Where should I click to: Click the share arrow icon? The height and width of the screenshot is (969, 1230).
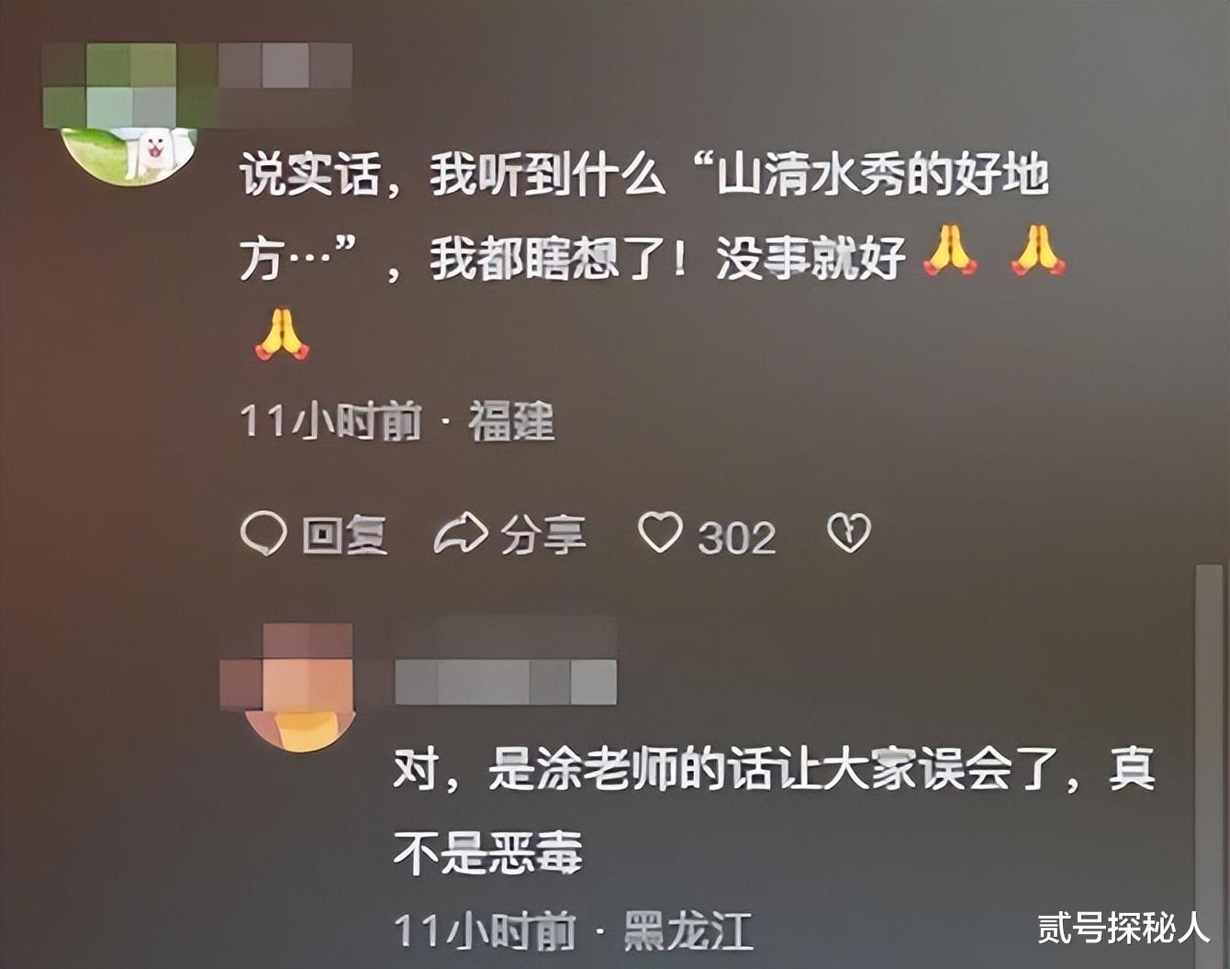460,533
